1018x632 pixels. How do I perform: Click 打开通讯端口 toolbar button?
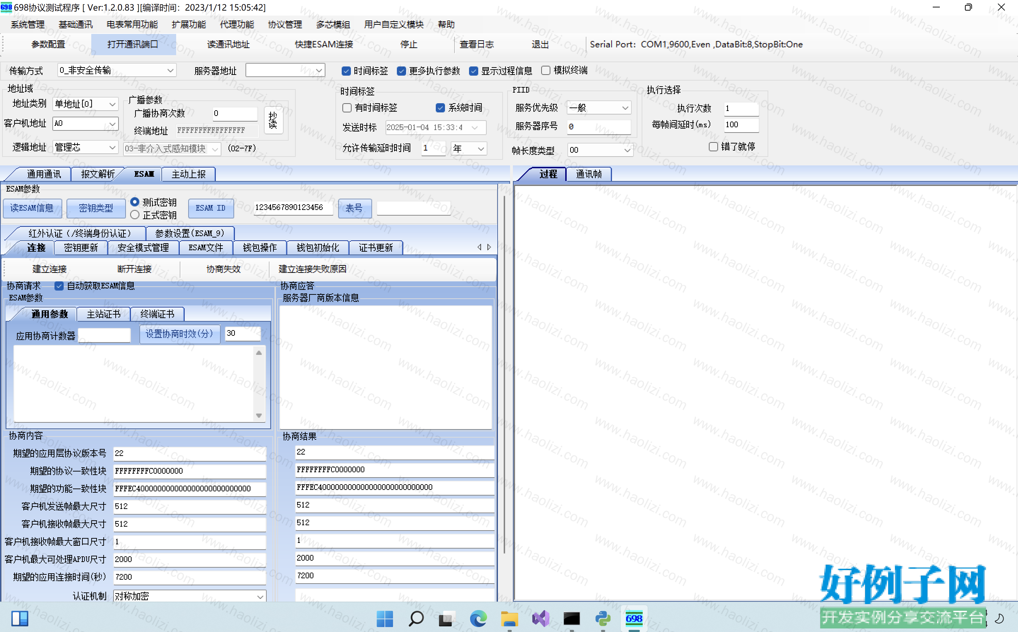click(x=133, y=44)
